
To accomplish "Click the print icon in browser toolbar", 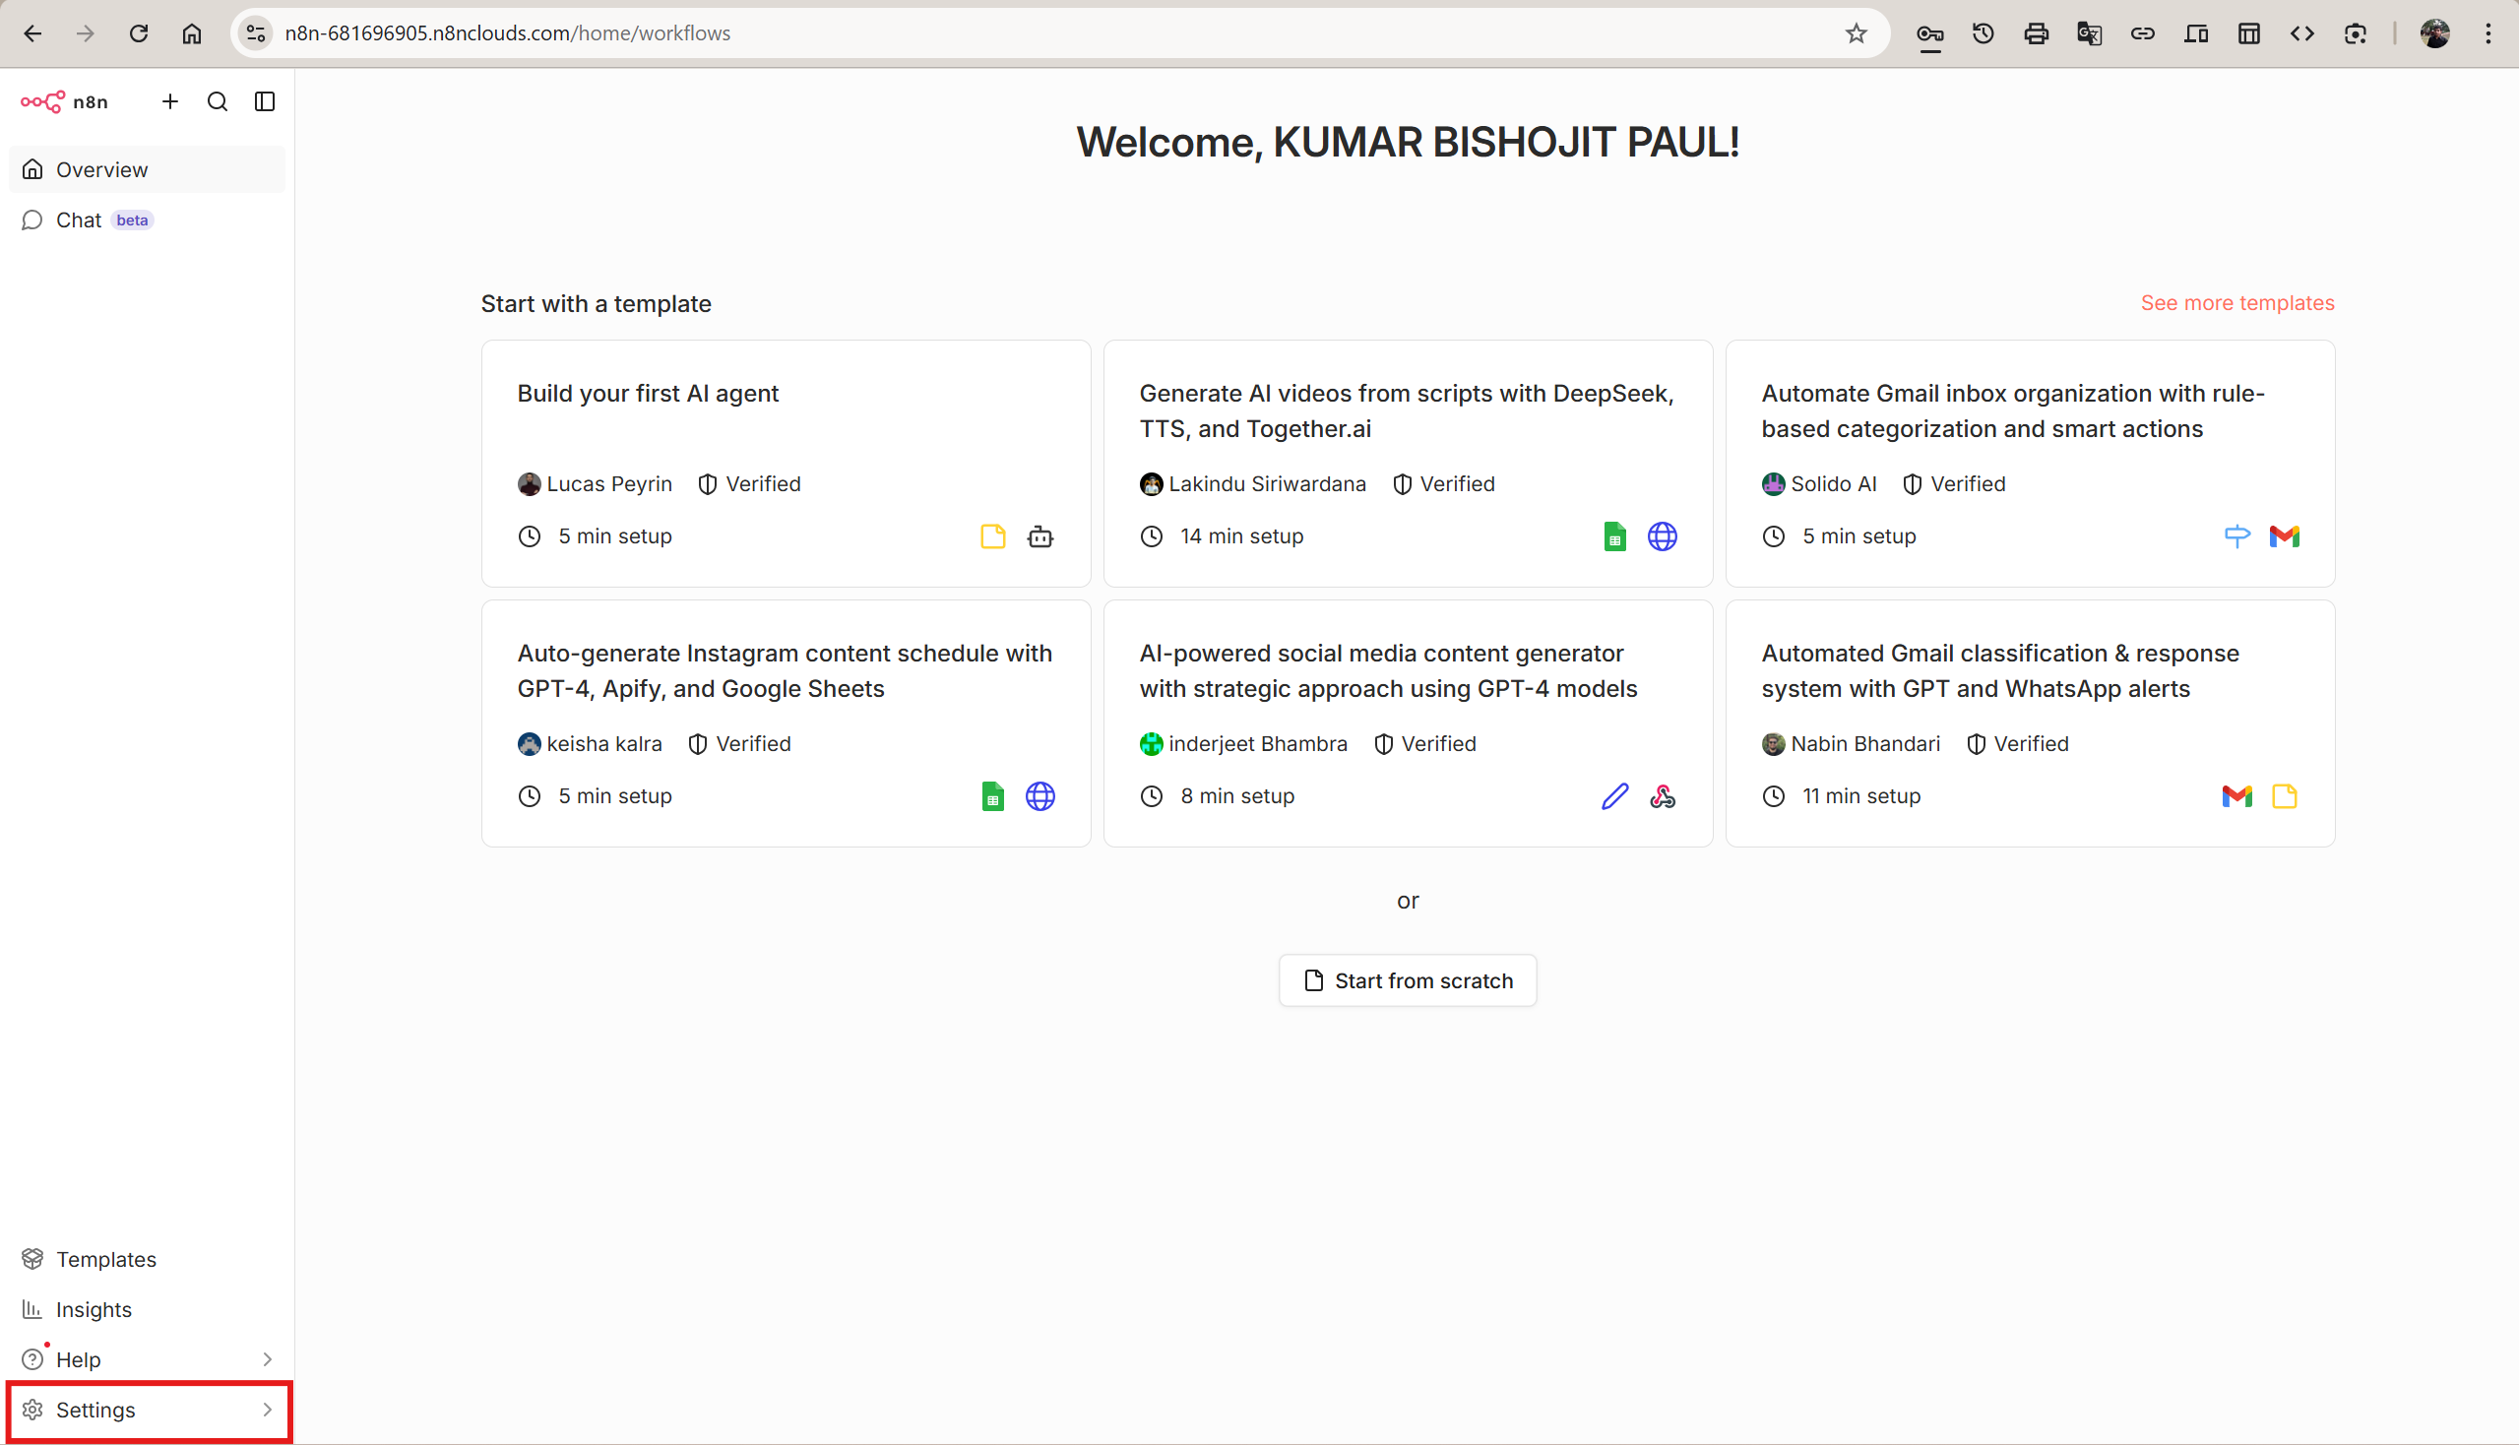I will (2036, 33).
